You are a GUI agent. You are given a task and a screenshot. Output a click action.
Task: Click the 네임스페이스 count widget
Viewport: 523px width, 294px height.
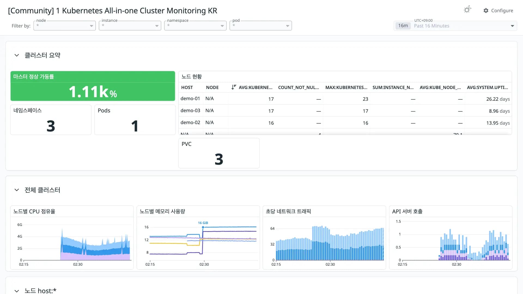(x=51, y=120)
